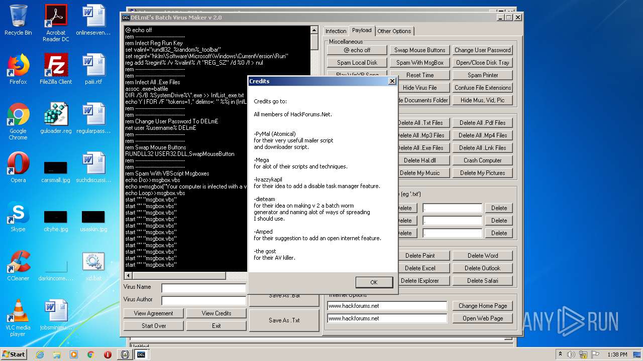The height and width of the screenshot is (361, 643).
Task: Click the Delete Safari button
Action: [x=483, y=281]
